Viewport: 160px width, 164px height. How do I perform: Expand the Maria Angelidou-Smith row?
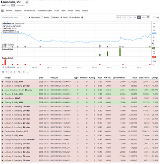(x=3, y=90)
